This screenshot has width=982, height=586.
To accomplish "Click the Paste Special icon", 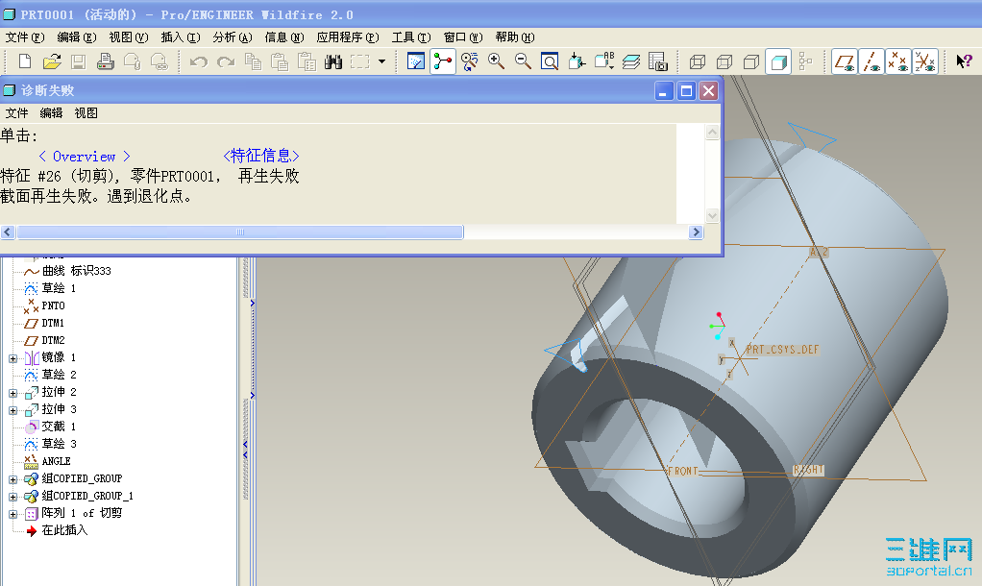I will tap(307, 61).
